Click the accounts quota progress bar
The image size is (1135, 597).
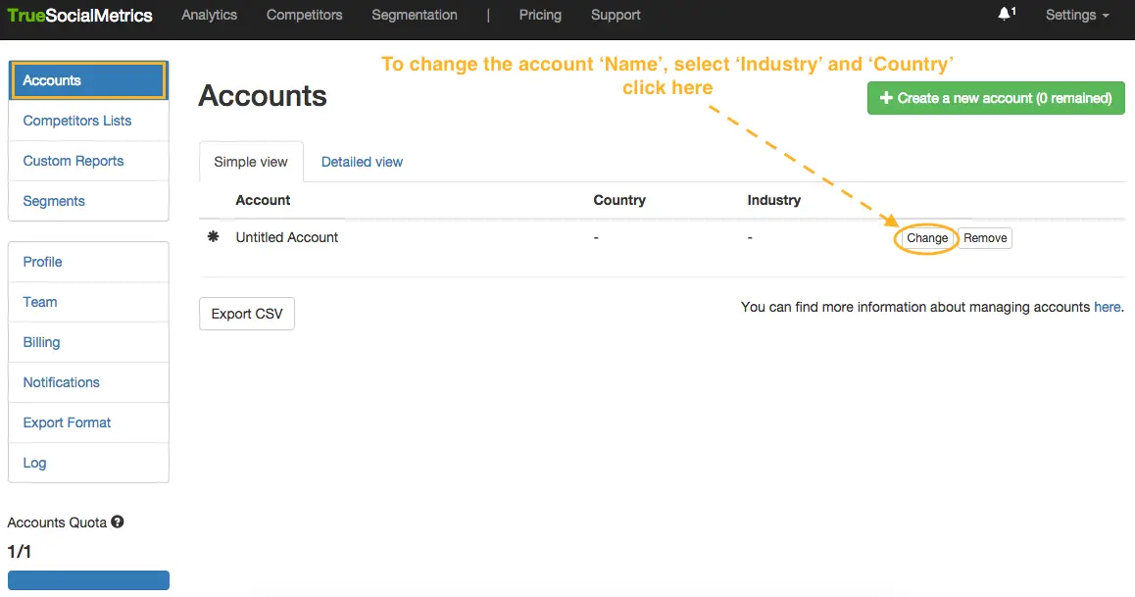coord(88,580)
